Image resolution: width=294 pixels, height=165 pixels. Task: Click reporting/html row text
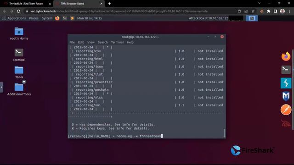pos(89,59)
